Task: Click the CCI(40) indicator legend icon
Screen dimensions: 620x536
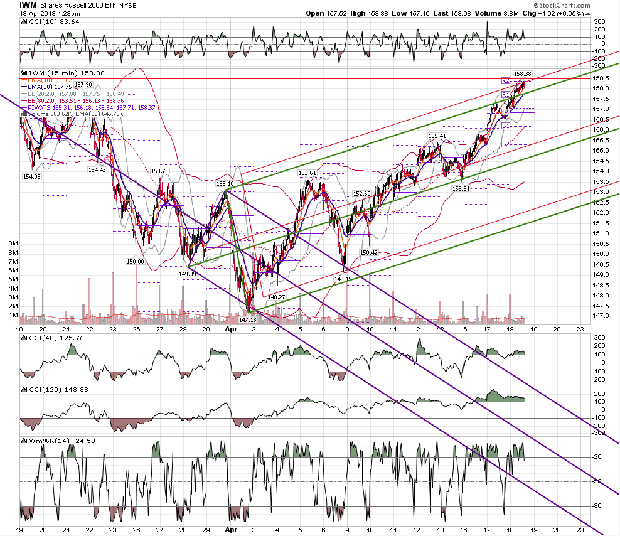Action: (24, 338)
